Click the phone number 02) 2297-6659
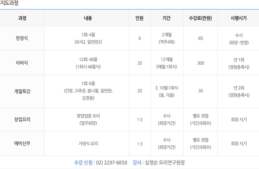 click(x=112, y=163)
